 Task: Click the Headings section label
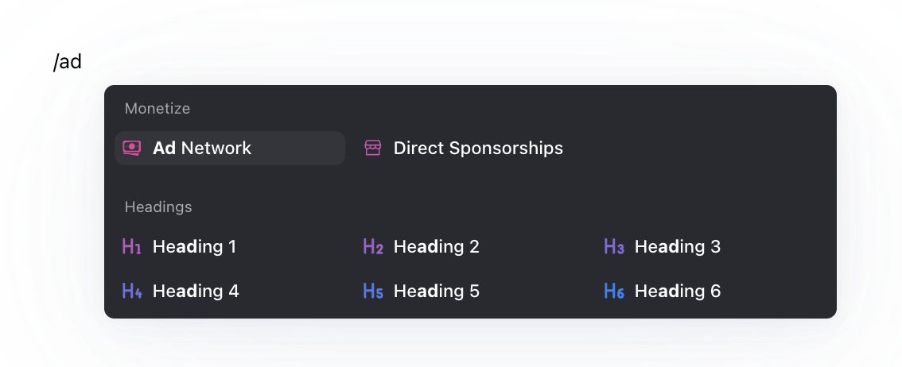pyautogui.click(x=158, y=207)
